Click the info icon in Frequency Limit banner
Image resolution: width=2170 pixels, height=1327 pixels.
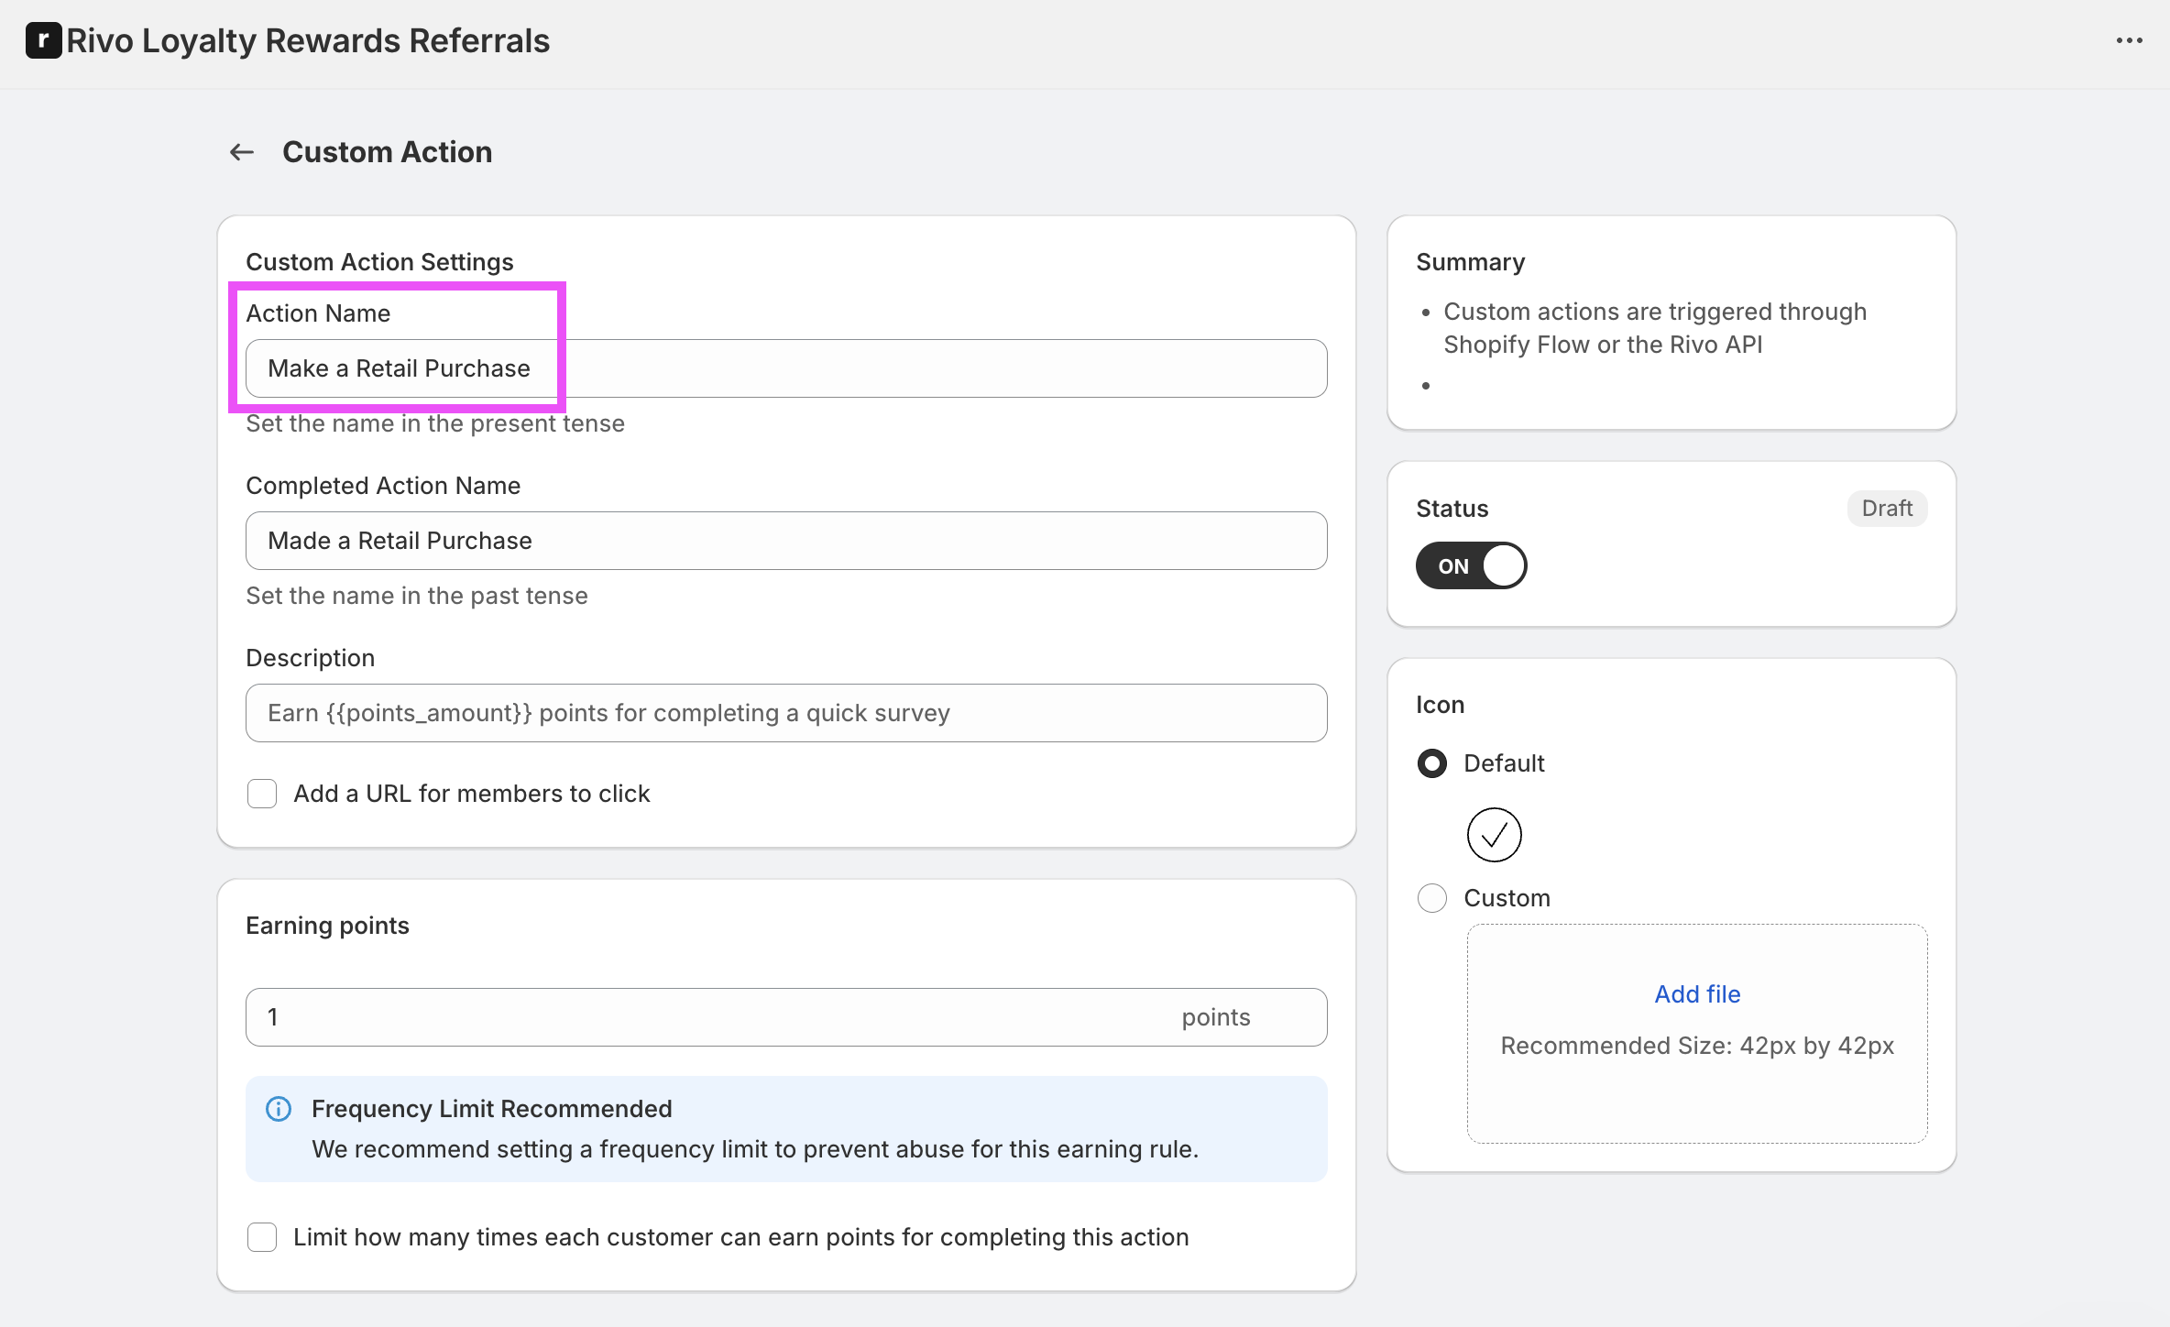point(279,1109)
